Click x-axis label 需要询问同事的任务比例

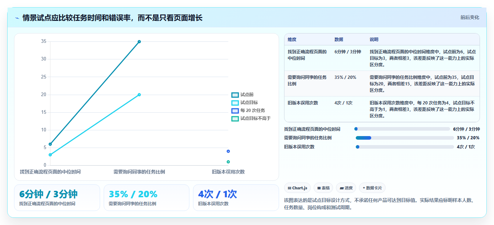click(x=139, y=172)
